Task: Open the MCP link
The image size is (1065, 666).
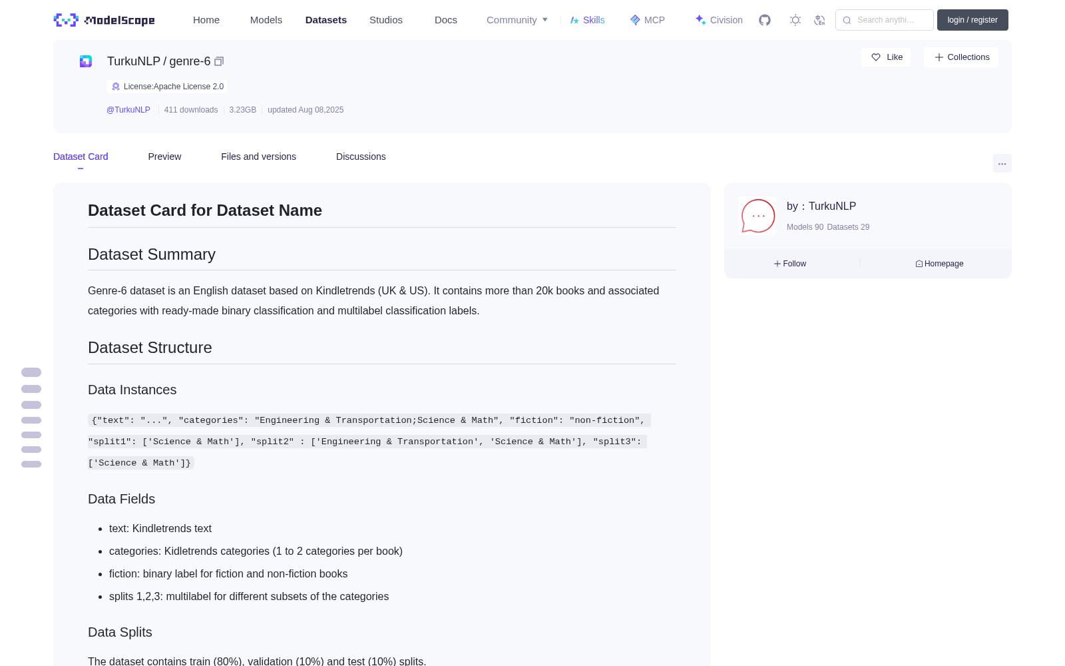Action: 647,20
